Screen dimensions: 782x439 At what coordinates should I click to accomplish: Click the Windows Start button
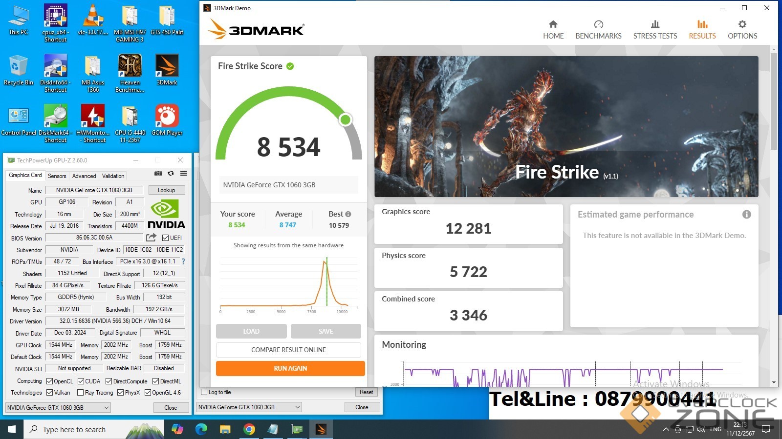click(x=12, y=429)
